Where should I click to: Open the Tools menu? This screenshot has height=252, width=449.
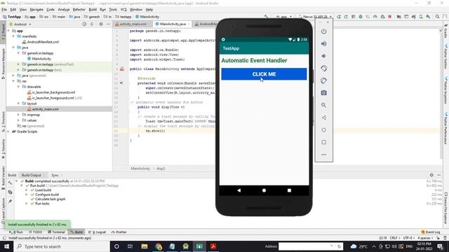click(x=113, y=9)
